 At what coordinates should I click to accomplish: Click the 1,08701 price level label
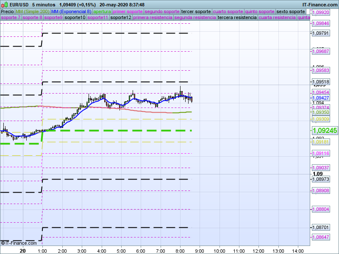[x=321, y=228]
